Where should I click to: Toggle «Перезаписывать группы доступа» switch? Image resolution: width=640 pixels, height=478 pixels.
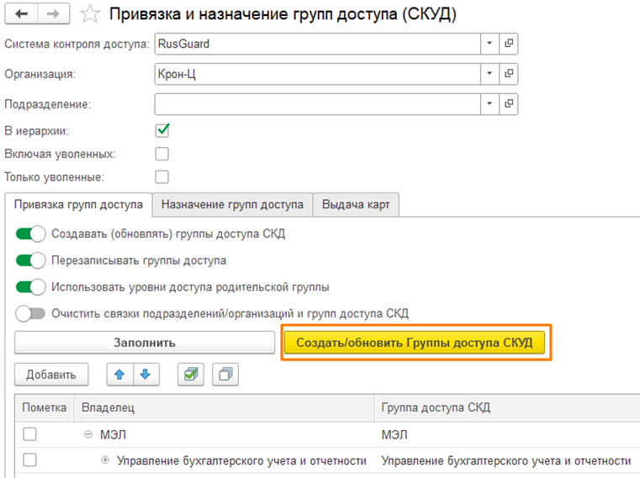click(31, 260)
